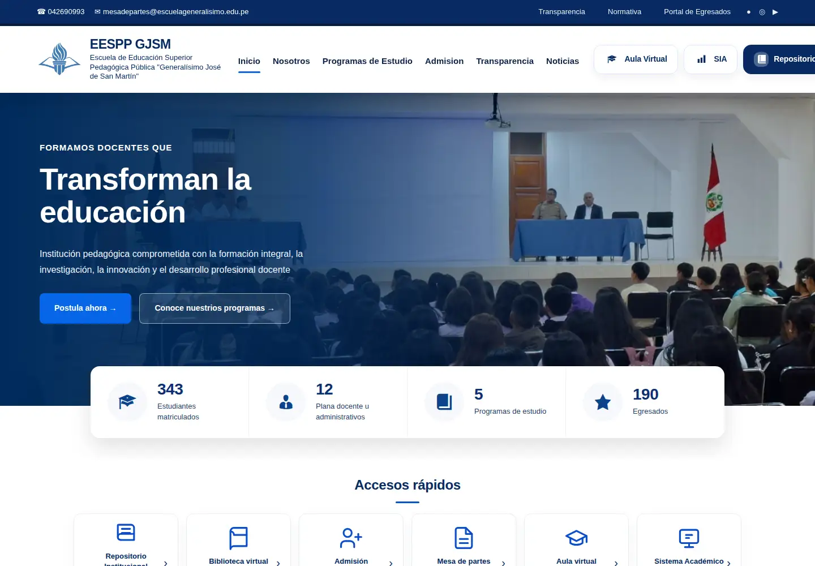Click the star icon beside 190 Egresados

[x=603, y=402]
